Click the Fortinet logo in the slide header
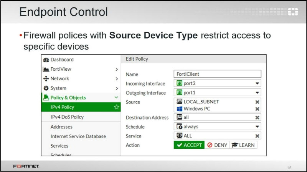This screenshot has height=172, width=307. [293, 12]
